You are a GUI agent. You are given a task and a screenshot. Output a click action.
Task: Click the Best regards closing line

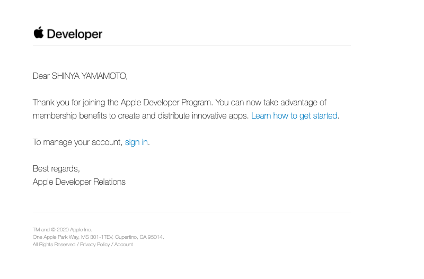click(x=56, y=169)
